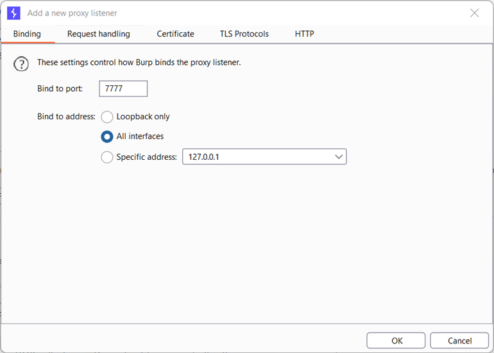Open the TLS Protocols tab

coord(244,34)
